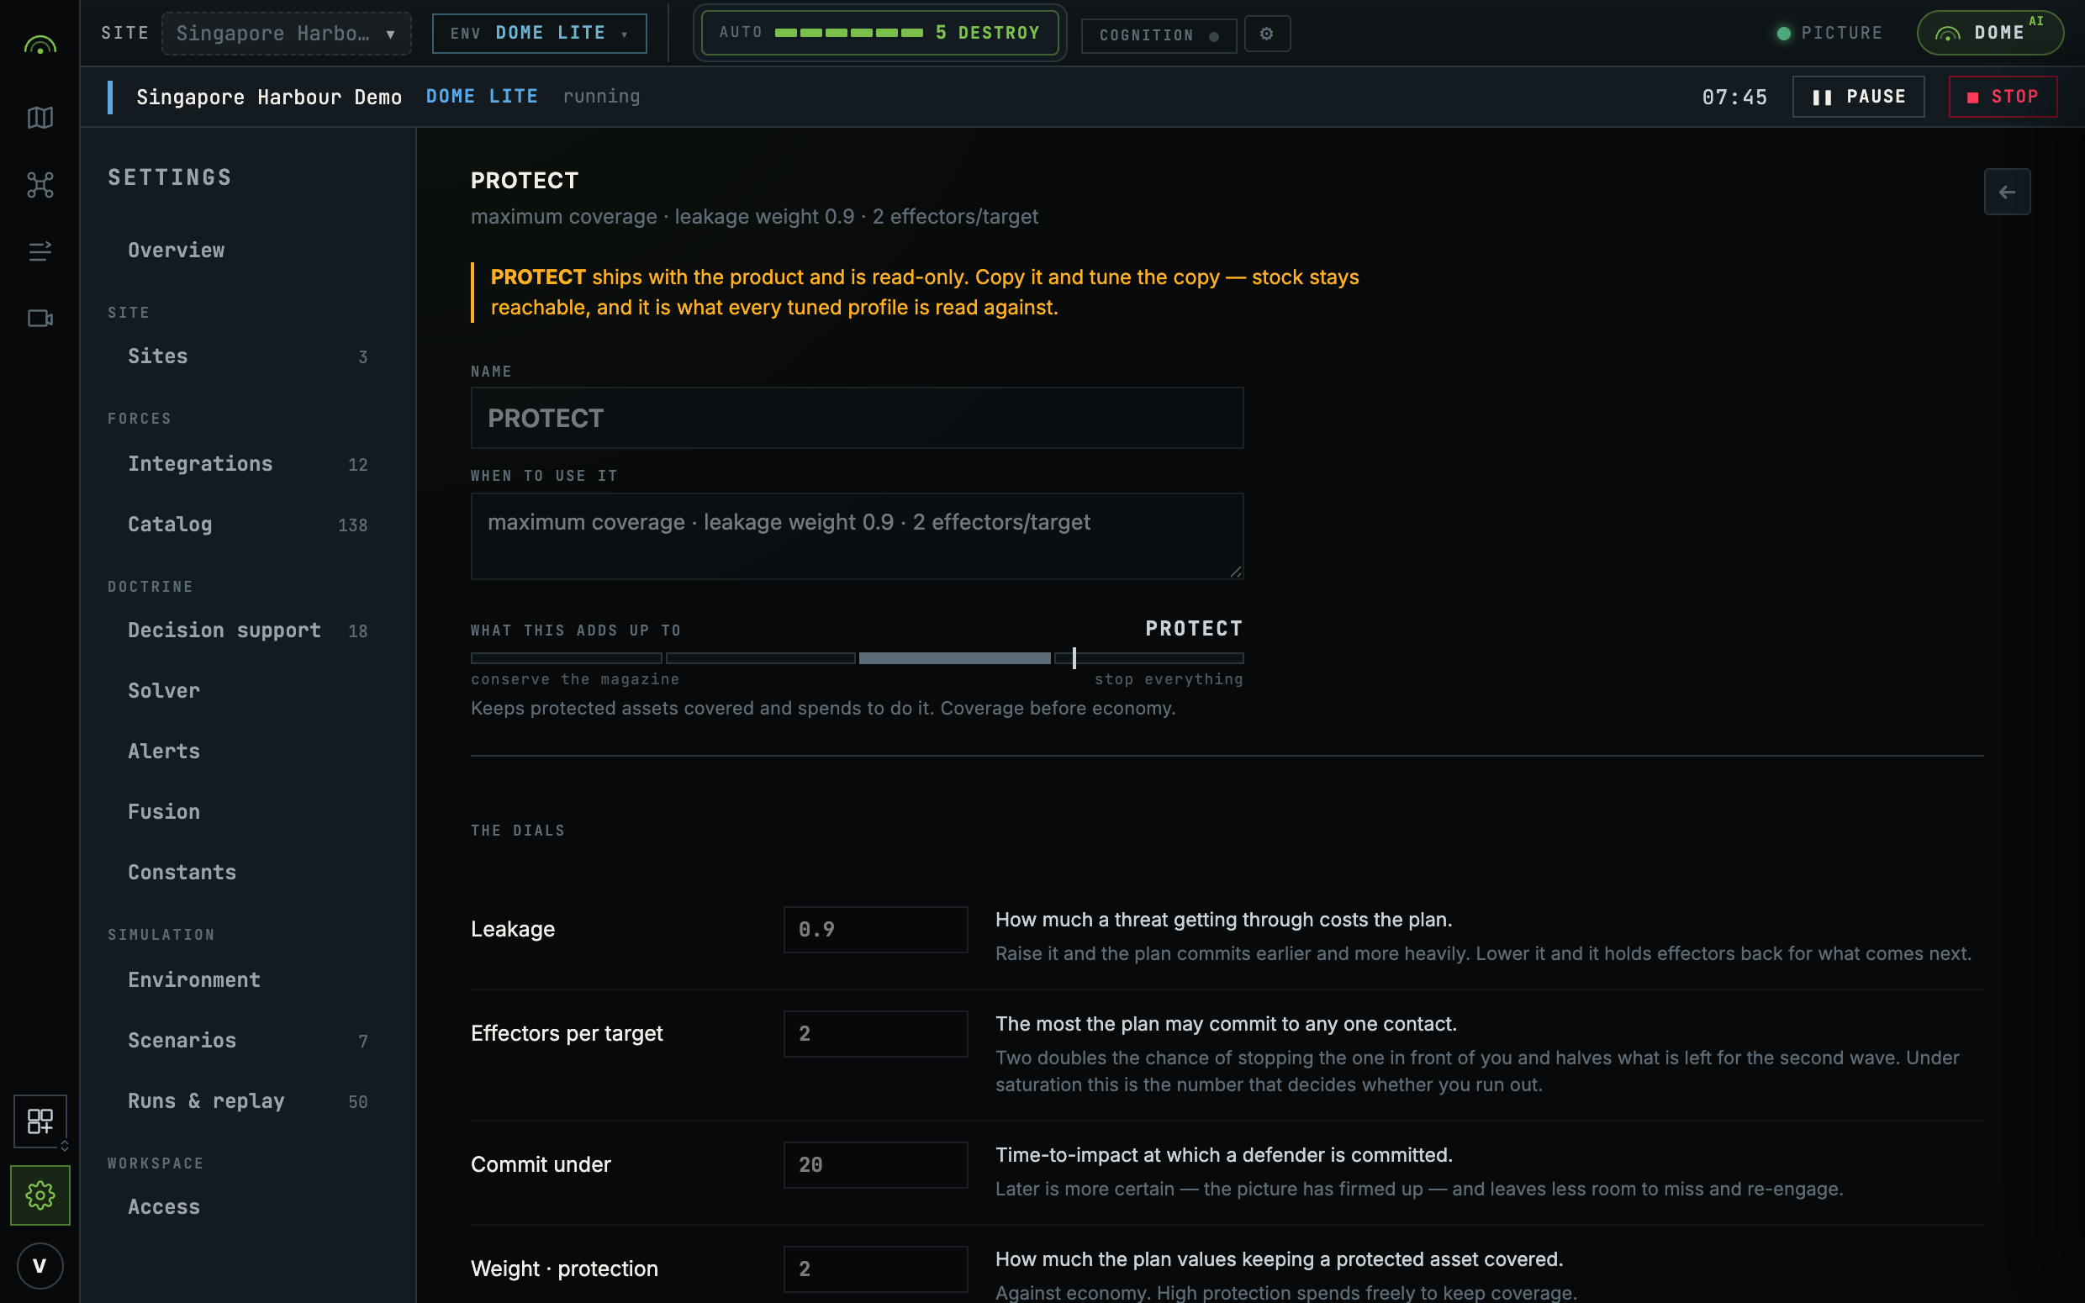The height and width of the screenshot is (1303, 2085).
Task: Open the Solver settings page
Action: click(x=247, y=690)
